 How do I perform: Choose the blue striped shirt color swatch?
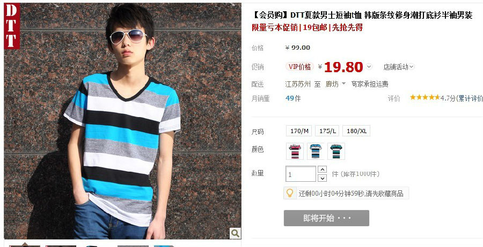coord(316,151)
